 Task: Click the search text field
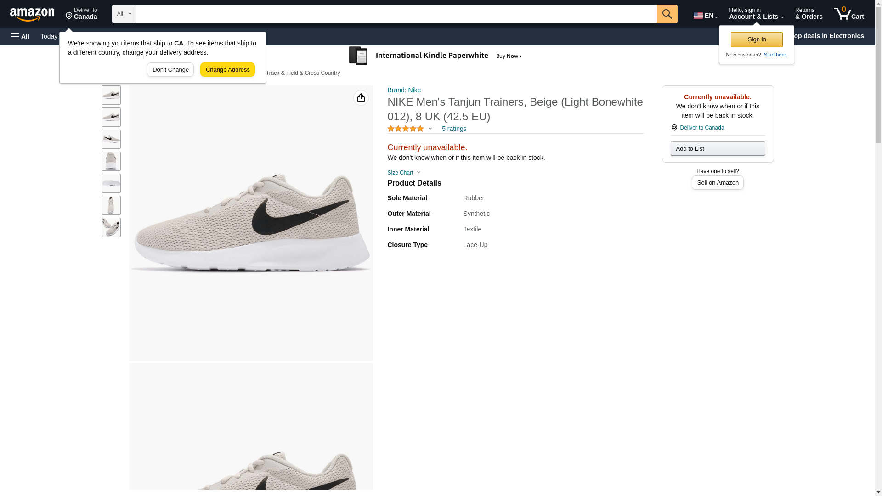point(396,14)
